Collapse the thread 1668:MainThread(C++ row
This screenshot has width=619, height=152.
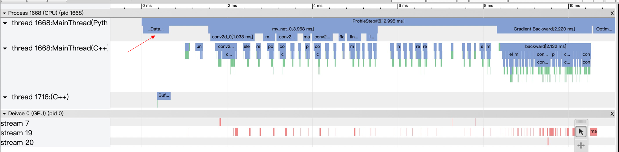[x=5, y=48]
